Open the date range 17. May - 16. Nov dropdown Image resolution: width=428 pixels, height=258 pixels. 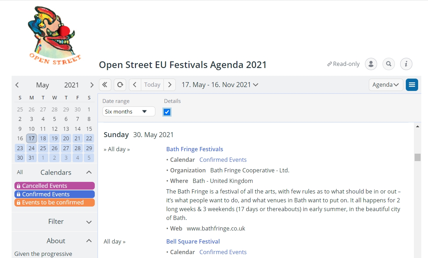220,85
